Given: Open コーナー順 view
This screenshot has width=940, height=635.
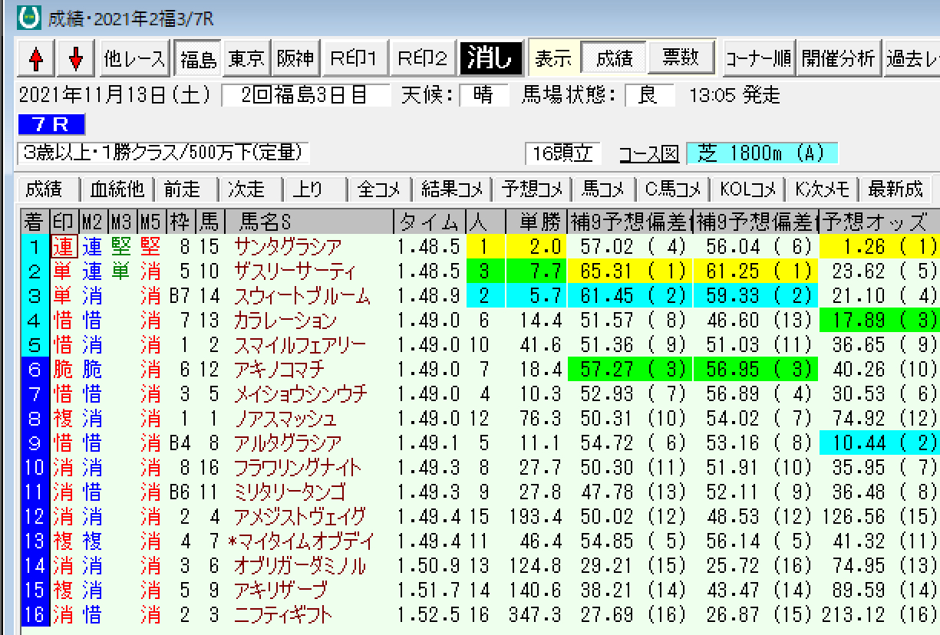Looking at the screenshot, I should 758,58.
